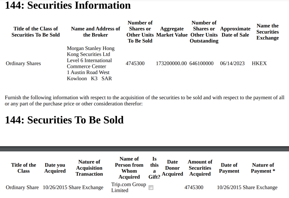Click the 'Ordinary Share' cell in lower table

(22, 187)
